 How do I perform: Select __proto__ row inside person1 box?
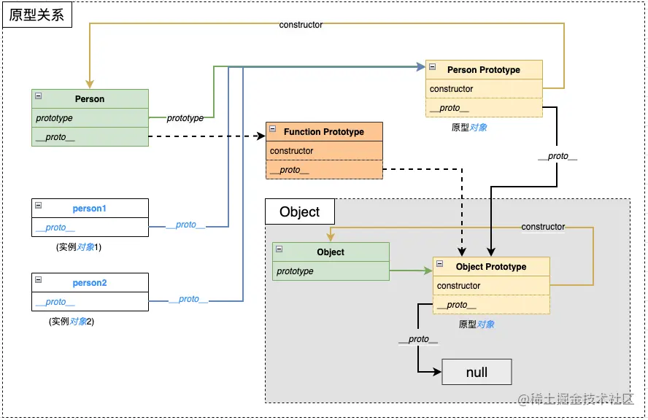[90, 227]
